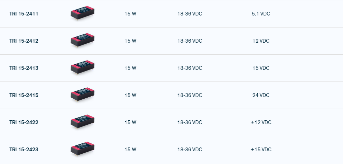Click the 5.1 VDC output voltage cell
Image resolution: width=343 pixels, height=164 pixels.
(261, 14)
